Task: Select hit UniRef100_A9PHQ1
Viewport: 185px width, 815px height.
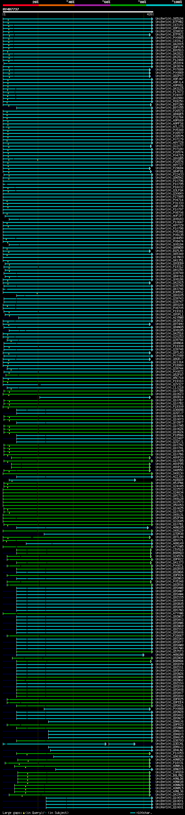Action: click(169, 85)
